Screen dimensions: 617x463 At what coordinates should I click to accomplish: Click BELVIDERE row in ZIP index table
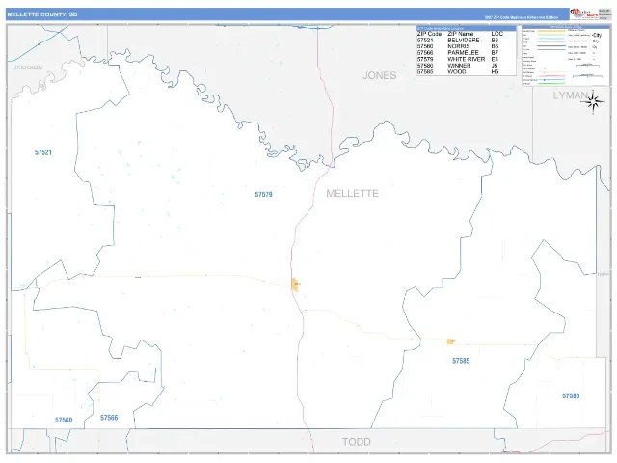(467, 41)
